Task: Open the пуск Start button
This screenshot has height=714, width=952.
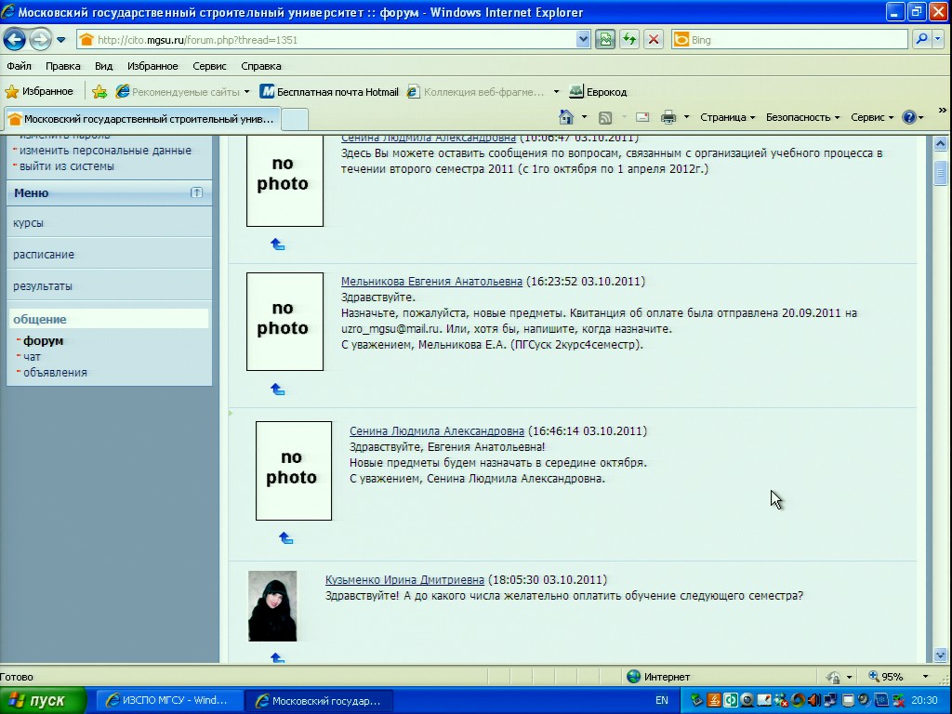Action: 43,701
